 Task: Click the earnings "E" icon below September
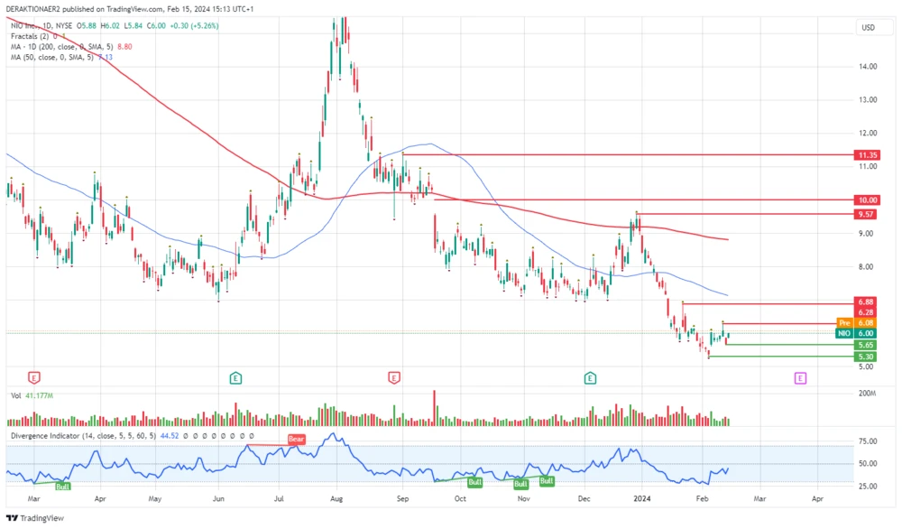[x=393, y=378]
